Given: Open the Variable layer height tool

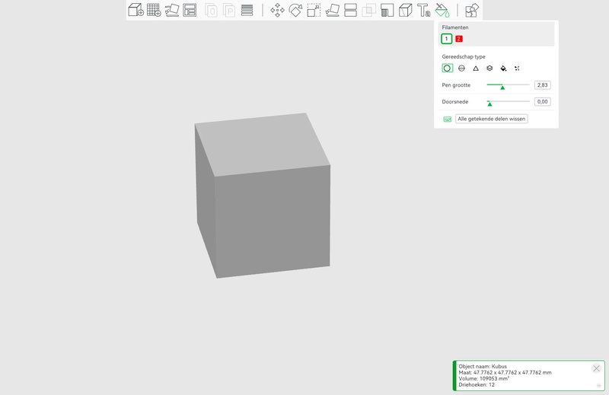Looking at the screenshot, I should pyautogui.click(x=247, y=10).
